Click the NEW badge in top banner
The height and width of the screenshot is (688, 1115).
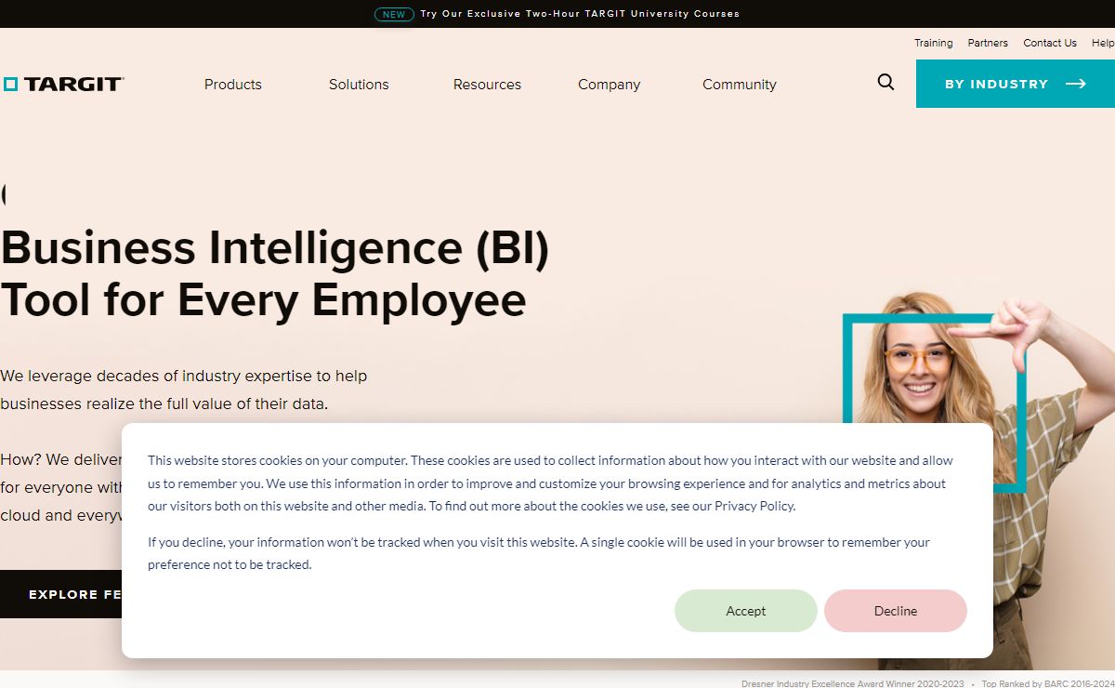click(x=394, y=14)
